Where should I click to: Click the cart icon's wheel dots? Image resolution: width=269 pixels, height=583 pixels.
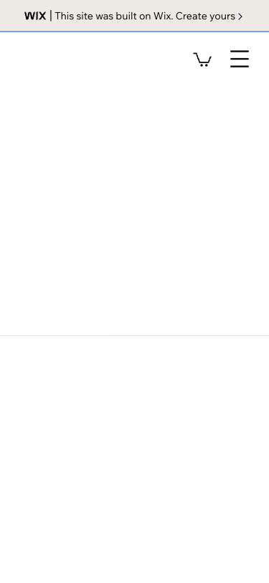coord(204,65)
